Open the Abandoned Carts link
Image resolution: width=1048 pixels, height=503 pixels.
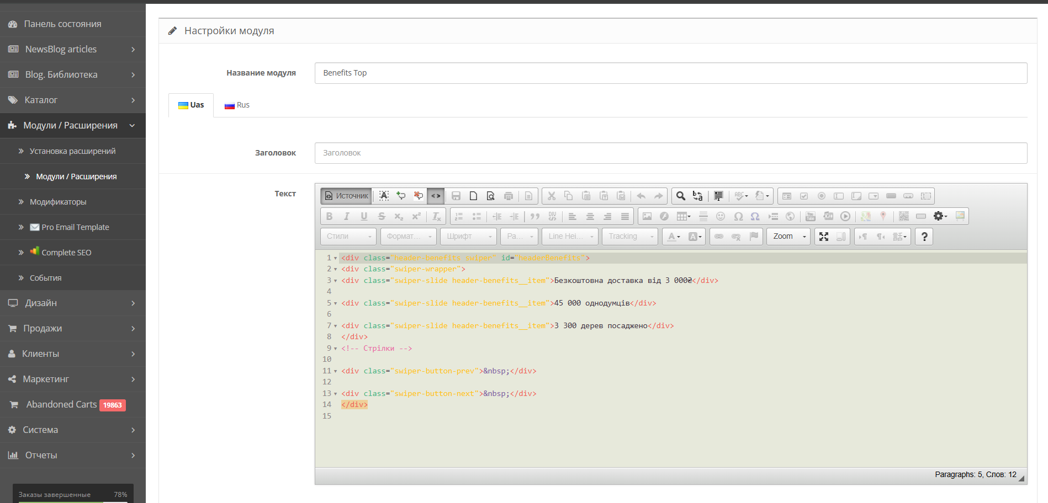tap(61, 404)
